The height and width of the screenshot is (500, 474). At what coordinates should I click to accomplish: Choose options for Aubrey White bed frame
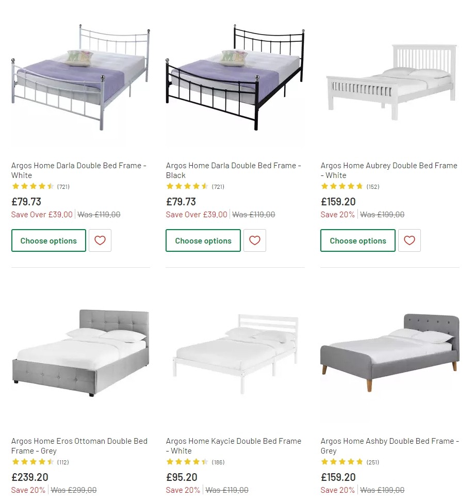[358, 240]
